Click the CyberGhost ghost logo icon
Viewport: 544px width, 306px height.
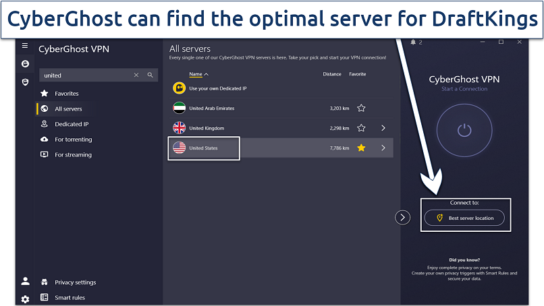click(25, 64)
